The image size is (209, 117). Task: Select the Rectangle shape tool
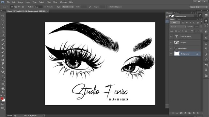pos(3,84)
